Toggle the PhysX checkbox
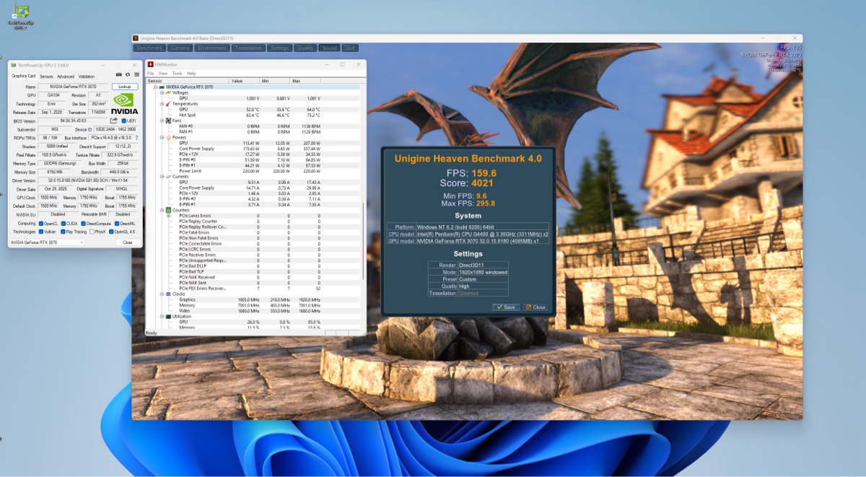The image size is (866, 477). pyautogui.click(x=92, y=232)
